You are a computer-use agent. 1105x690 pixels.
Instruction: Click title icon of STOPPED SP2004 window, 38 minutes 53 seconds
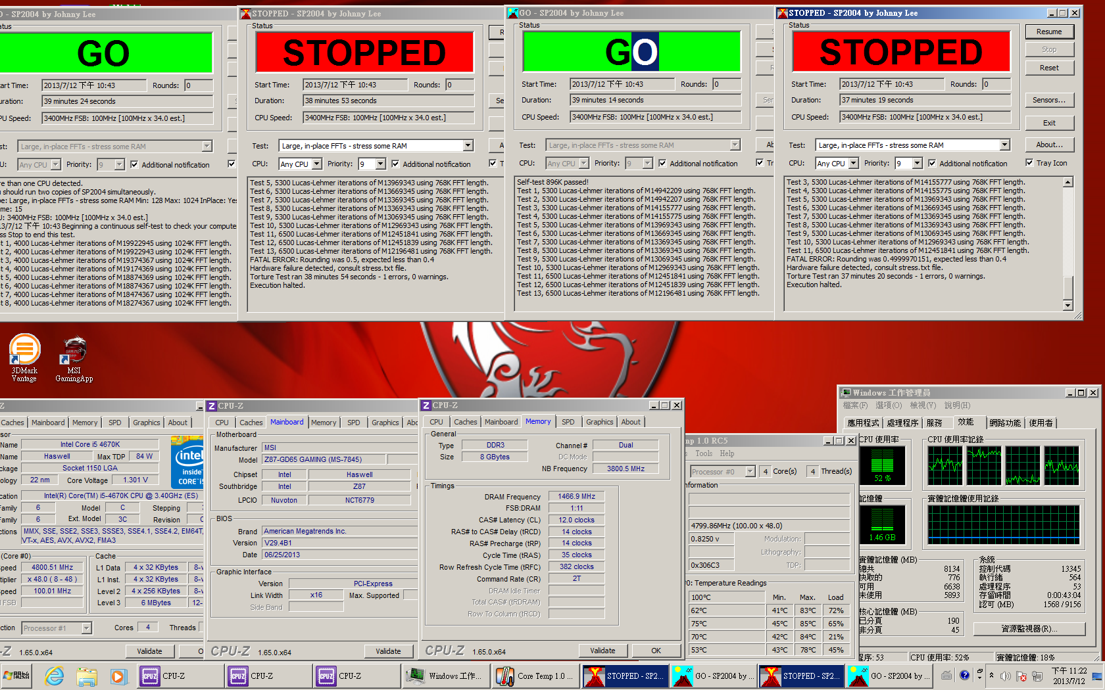246,14
